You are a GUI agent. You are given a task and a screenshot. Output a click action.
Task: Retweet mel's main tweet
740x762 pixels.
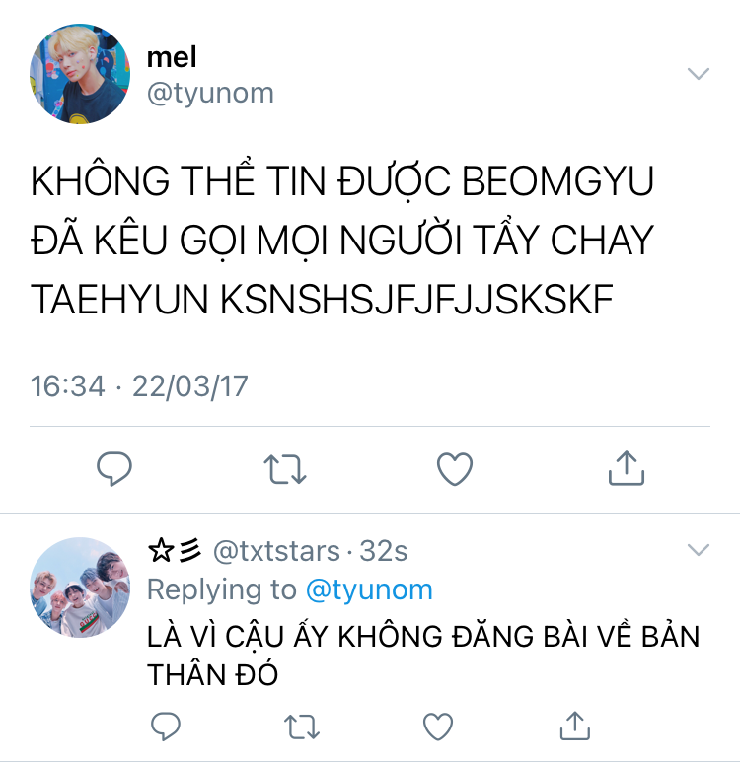[285, 469]
